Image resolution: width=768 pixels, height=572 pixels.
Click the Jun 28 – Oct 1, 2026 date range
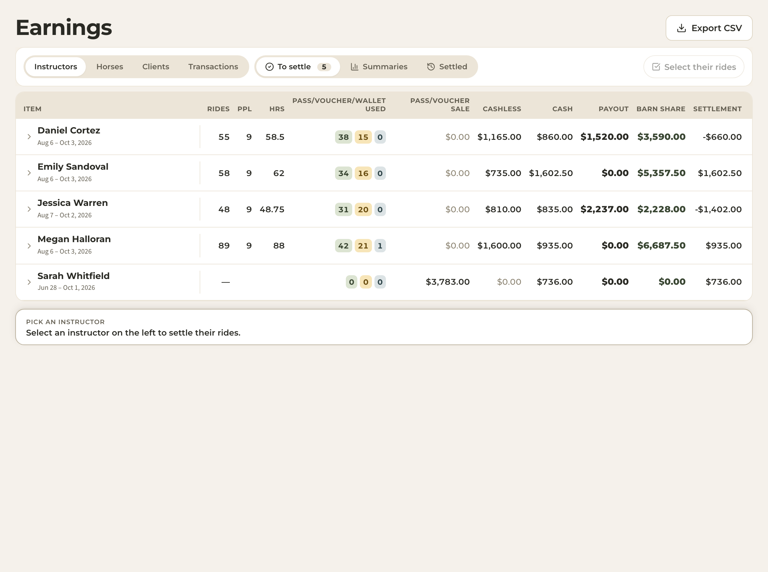(66, 288)
